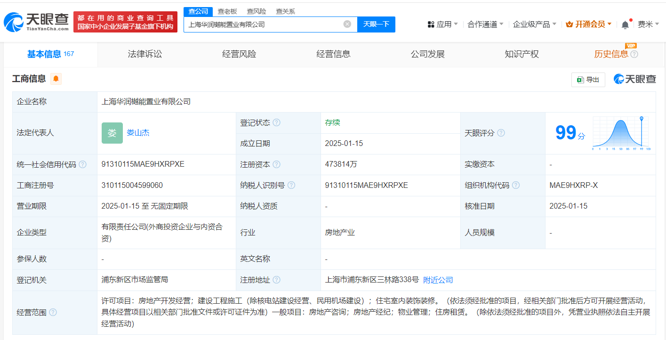This screenshot has width=666, height=340.
Task: Click the 天眼一下 search button
Action: pos(376,24)
